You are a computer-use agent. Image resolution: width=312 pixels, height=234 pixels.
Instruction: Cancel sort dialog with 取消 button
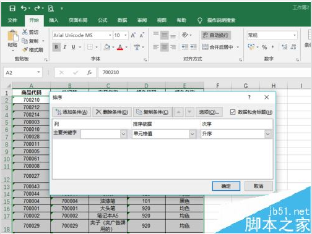point(259,186)
